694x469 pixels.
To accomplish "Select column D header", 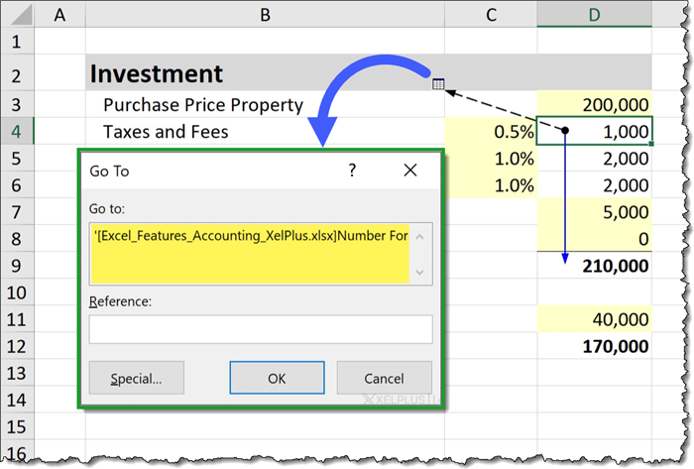I will pyautogui.click(x=594, y=14).
